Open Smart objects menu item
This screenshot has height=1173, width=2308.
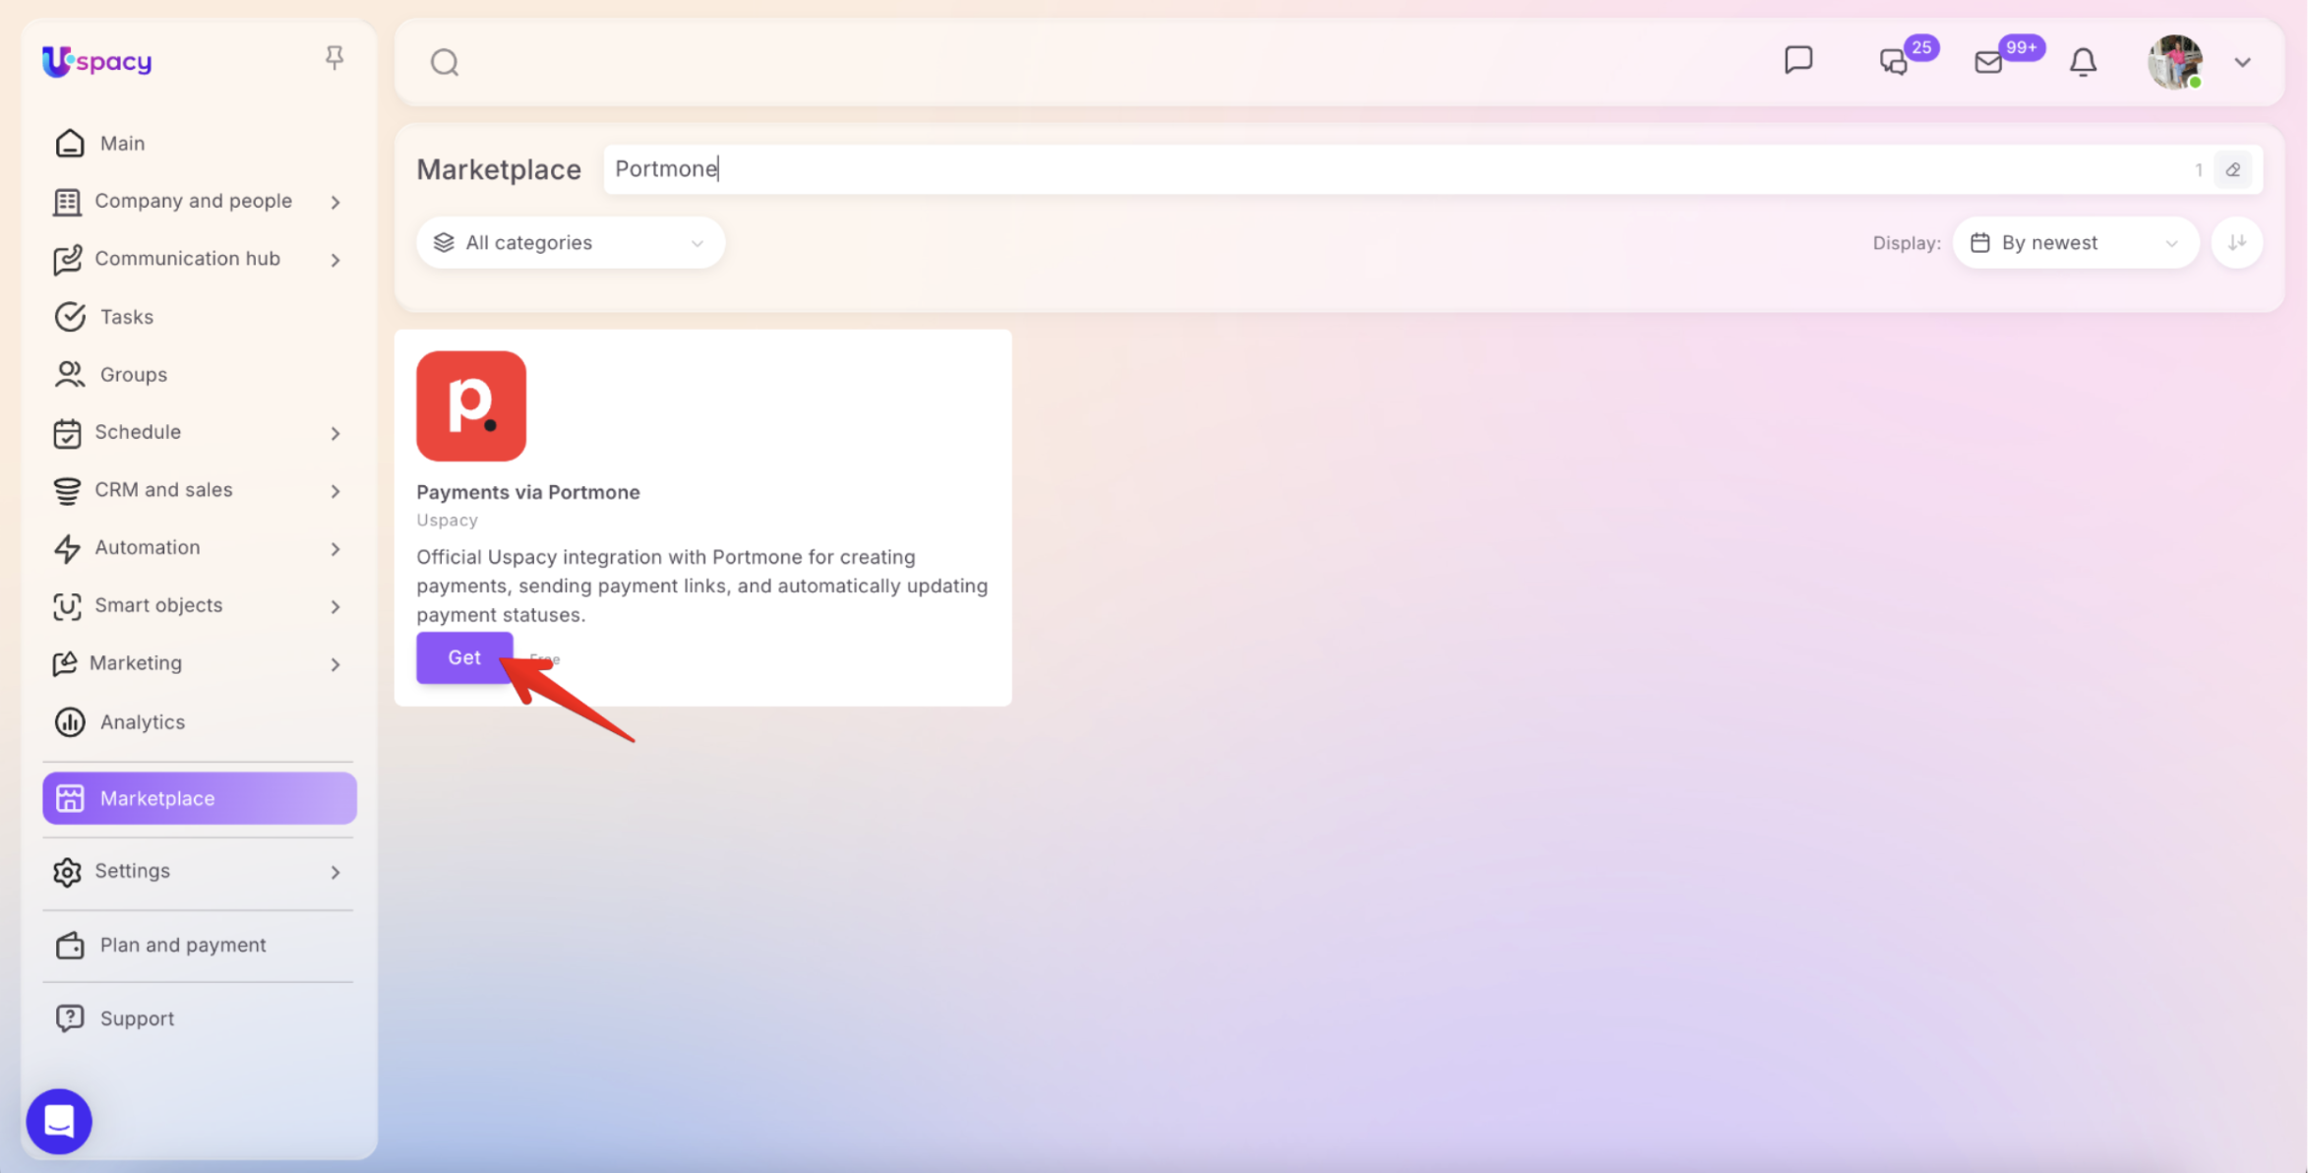[x=158, y=605]
